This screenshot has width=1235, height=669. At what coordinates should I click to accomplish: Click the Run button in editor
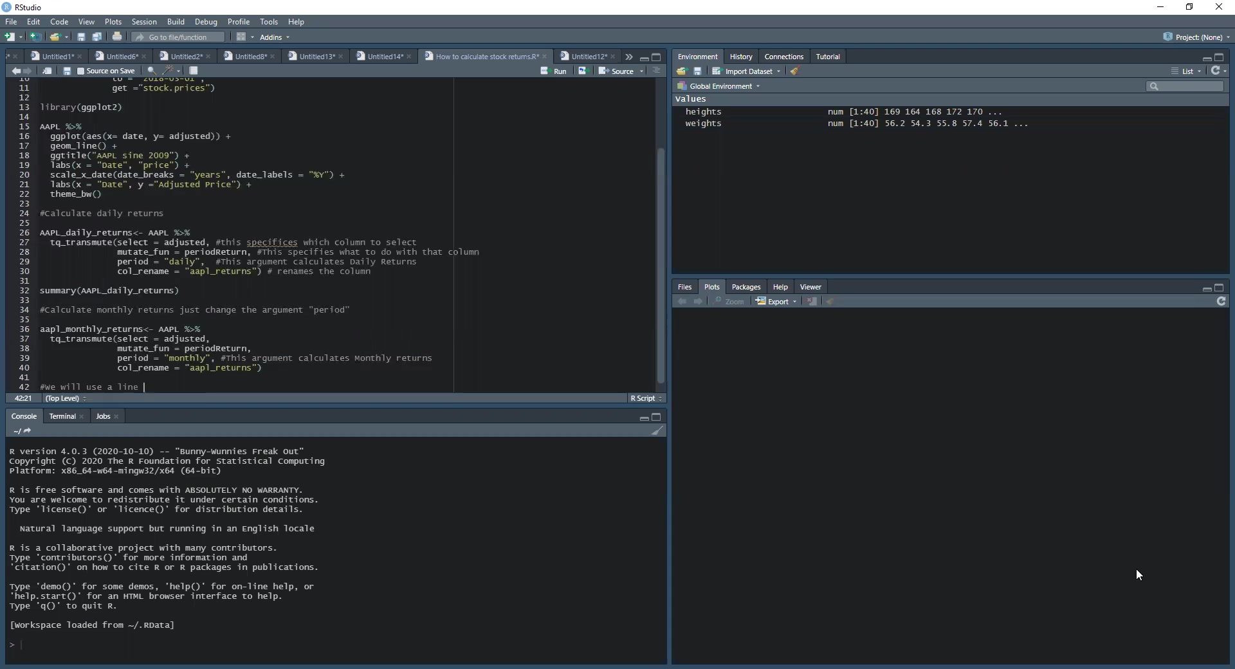(554, 71)
